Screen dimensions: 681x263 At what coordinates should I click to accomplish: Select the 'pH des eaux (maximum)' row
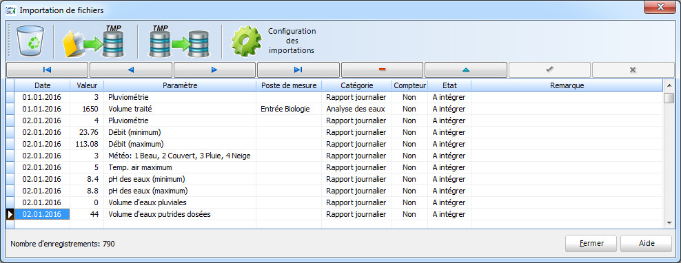338,191
